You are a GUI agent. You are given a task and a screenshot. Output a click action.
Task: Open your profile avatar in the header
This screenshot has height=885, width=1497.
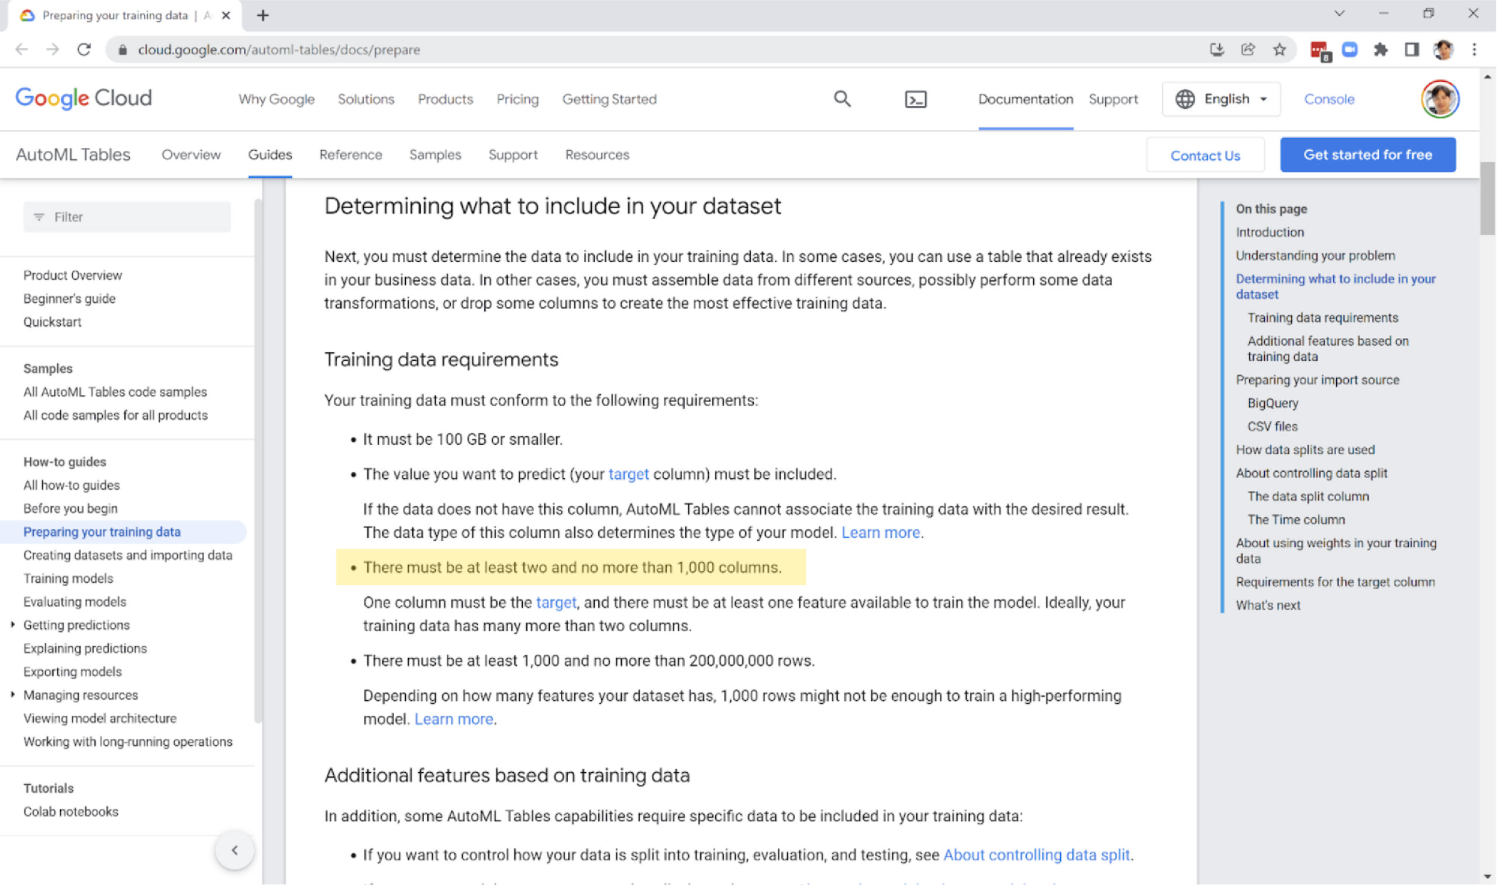click(x=1440, y=98)
